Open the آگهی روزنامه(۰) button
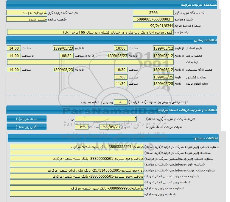The width and height of the screenshot is (230, 202). (27, 127)
